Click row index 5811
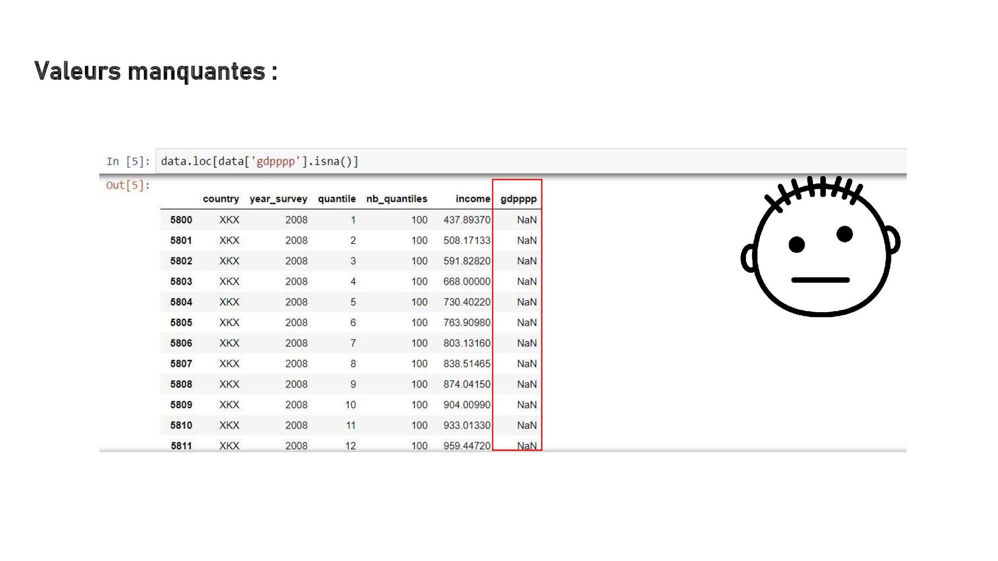 coord(181,446)
